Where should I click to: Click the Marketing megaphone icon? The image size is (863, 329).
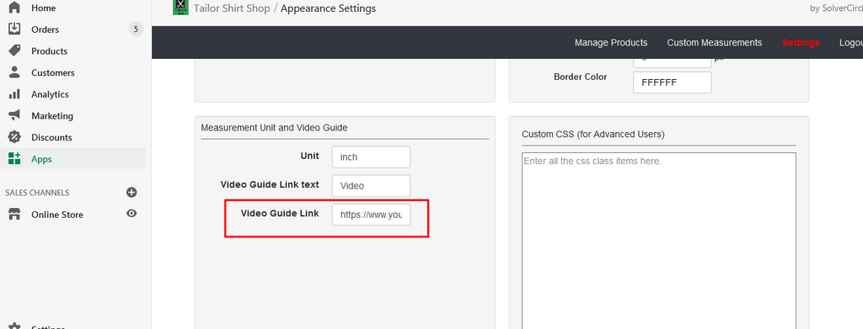click(14, 115)
